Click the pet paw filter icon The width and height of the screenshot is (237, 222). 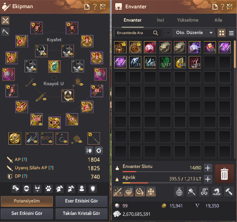coord(48,189)
